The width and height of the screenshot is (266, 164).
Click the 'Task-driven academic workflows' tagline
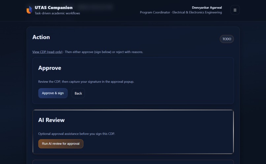tap(57, 13)
